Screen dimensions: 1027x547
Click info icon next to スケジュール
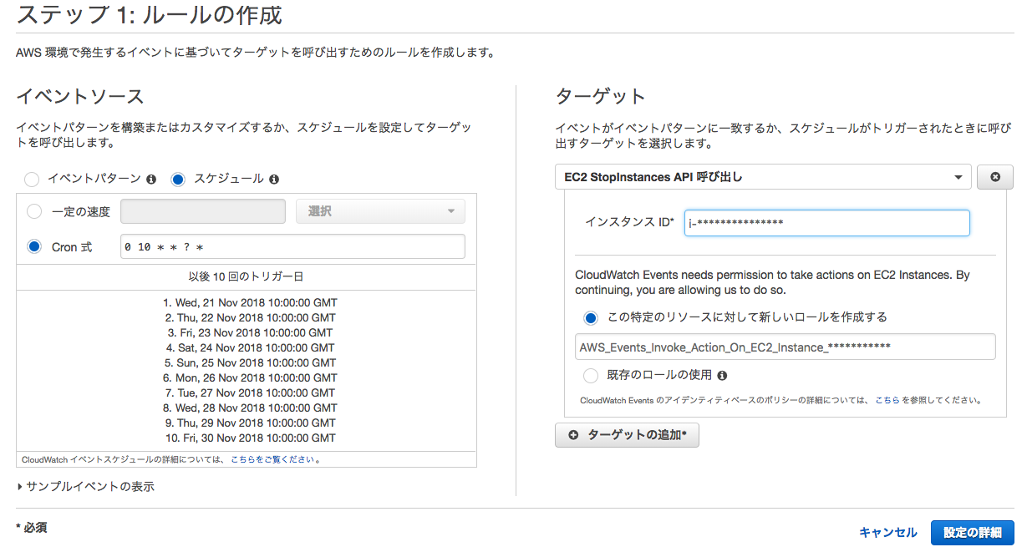pyautogui.click(x=274, y=180)
